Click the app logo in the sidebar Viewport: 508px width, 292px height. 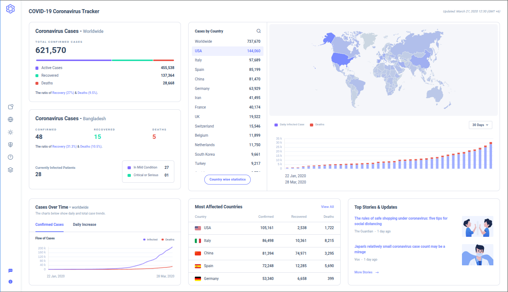(x=10, y=9)
